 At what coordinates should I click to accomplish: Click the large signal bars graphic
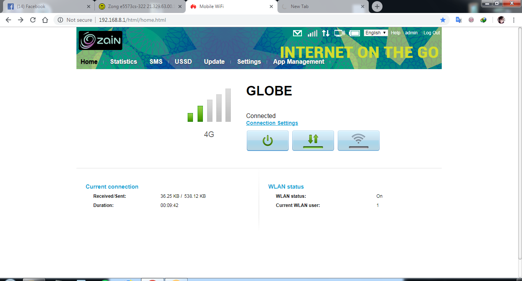209,105
